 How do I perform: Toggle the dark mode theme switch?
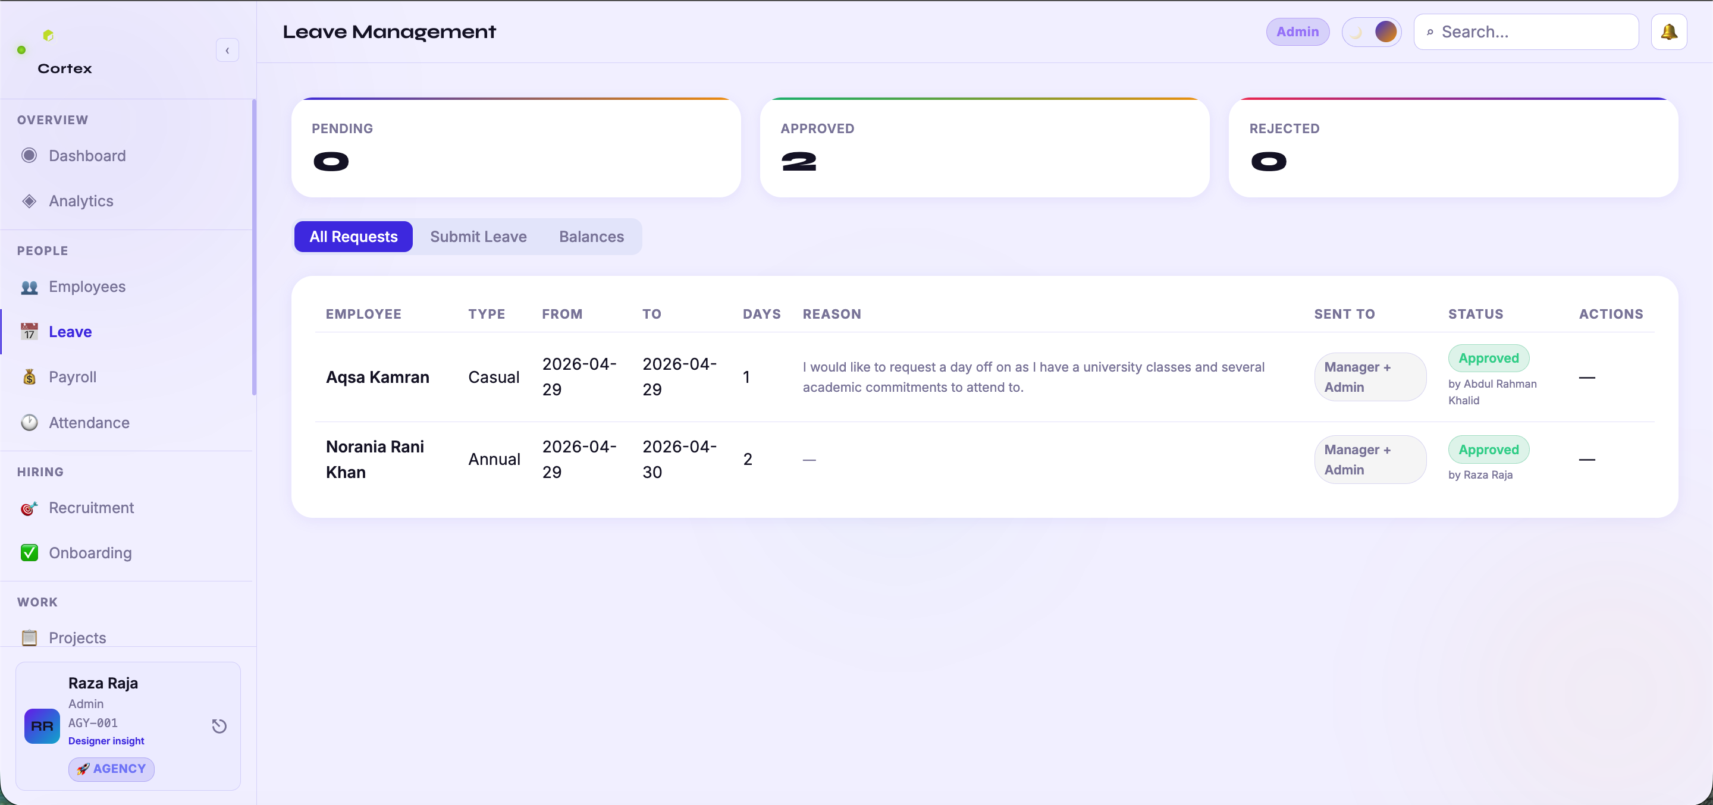(1371, 32)
